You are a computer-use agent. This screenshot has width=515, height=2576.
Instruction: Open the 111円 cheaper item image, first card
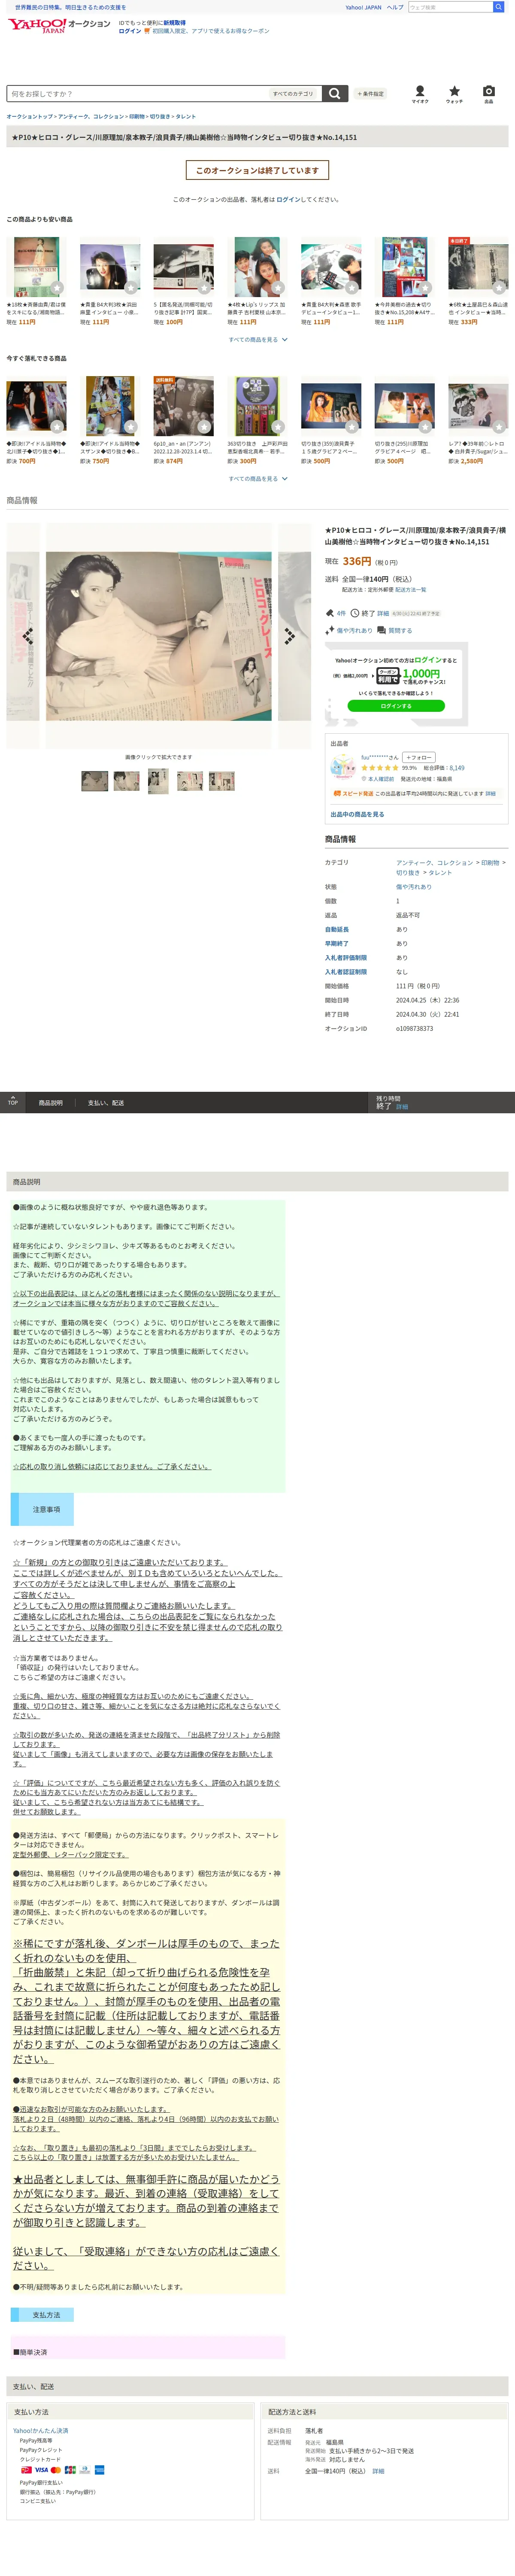36,268
